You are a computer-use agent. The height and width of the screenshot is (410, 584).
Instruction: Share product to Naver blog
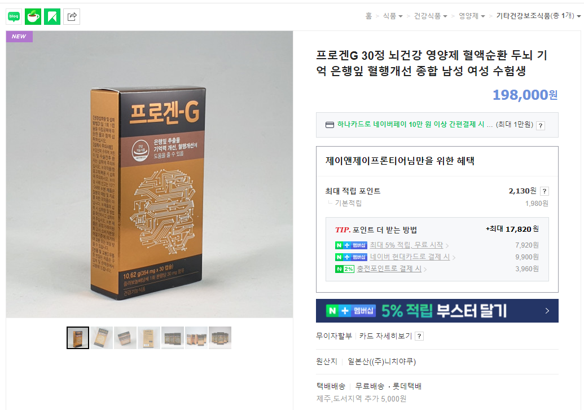coord(14,16)
